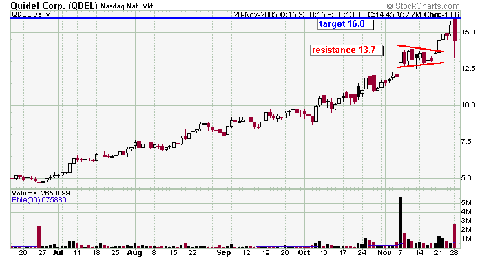This screenshot has width=482, height=260.
Task: Click the 10.0 price axis label
Action: point(468,105)
